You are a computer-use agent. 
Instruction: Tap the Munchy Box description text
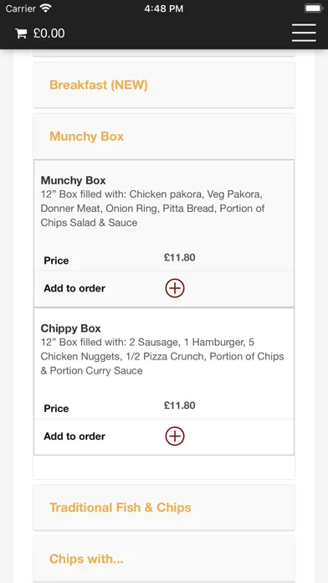point(152,209)
